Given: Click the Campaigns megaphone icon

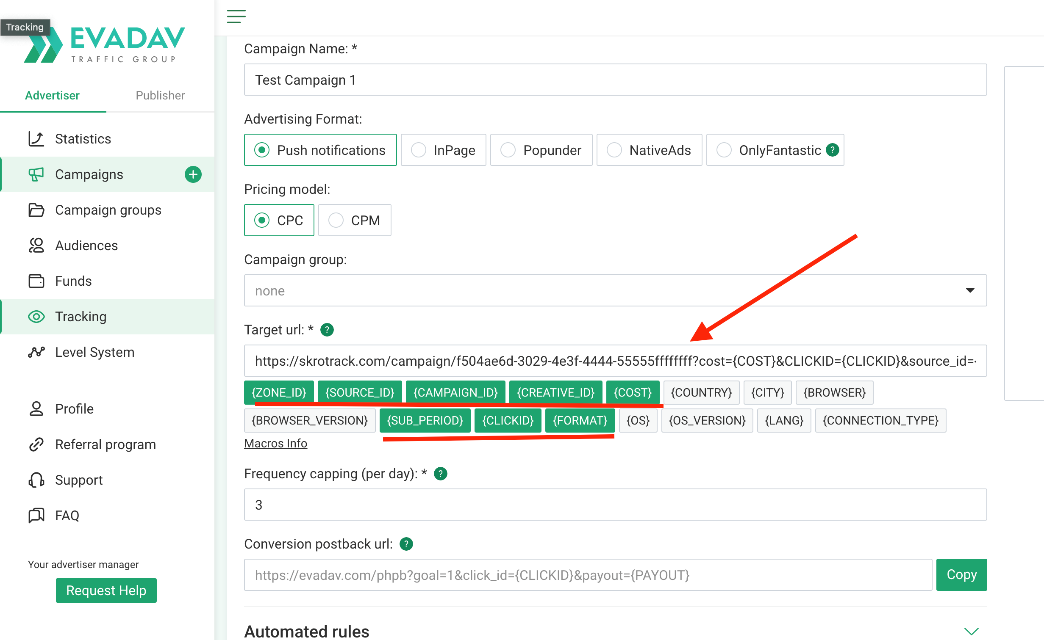Looking at the screenshot, I should (36, 174).
